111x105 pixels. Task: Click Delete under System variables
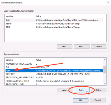click(x=99, y=90)
